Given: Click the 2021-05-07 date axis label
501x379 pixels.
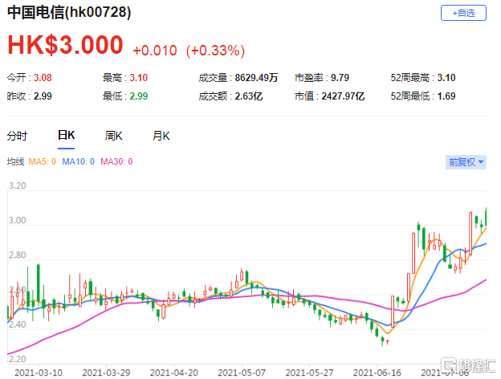Looking at the screenshot, I should 242,373.
